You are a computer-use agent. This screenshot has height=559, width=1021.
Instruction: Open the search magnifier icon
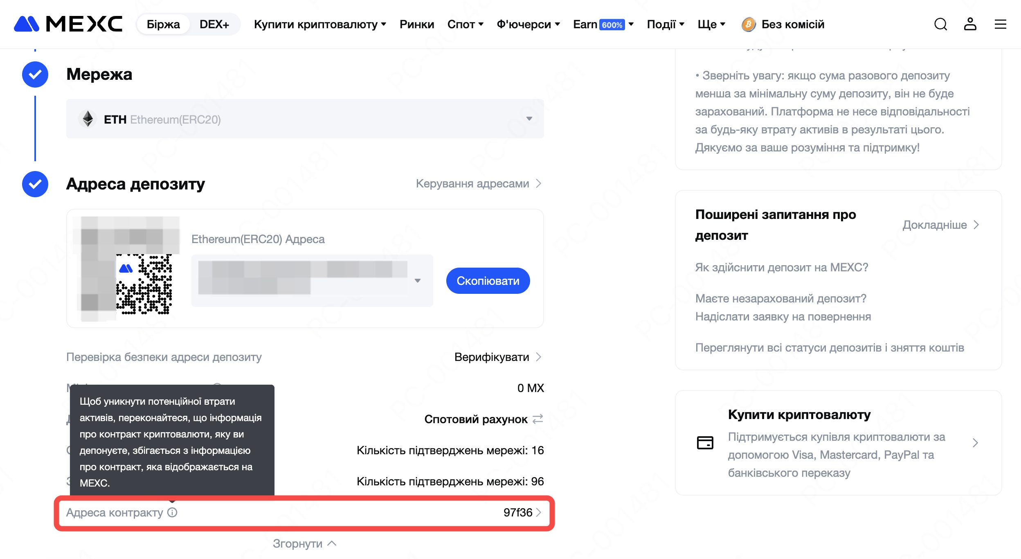point(940,24)
